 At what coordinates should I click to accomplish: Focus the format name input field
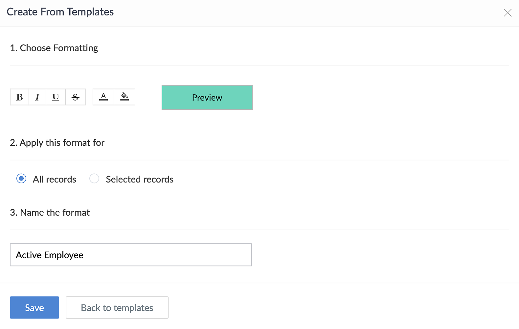click(x=164, y=255)
